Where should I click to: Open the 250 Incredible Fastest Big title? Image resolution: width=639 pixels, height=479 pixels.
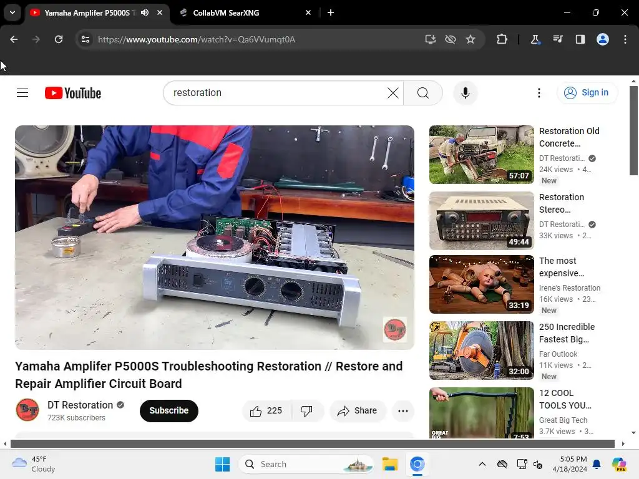click(x=567, y=333)
